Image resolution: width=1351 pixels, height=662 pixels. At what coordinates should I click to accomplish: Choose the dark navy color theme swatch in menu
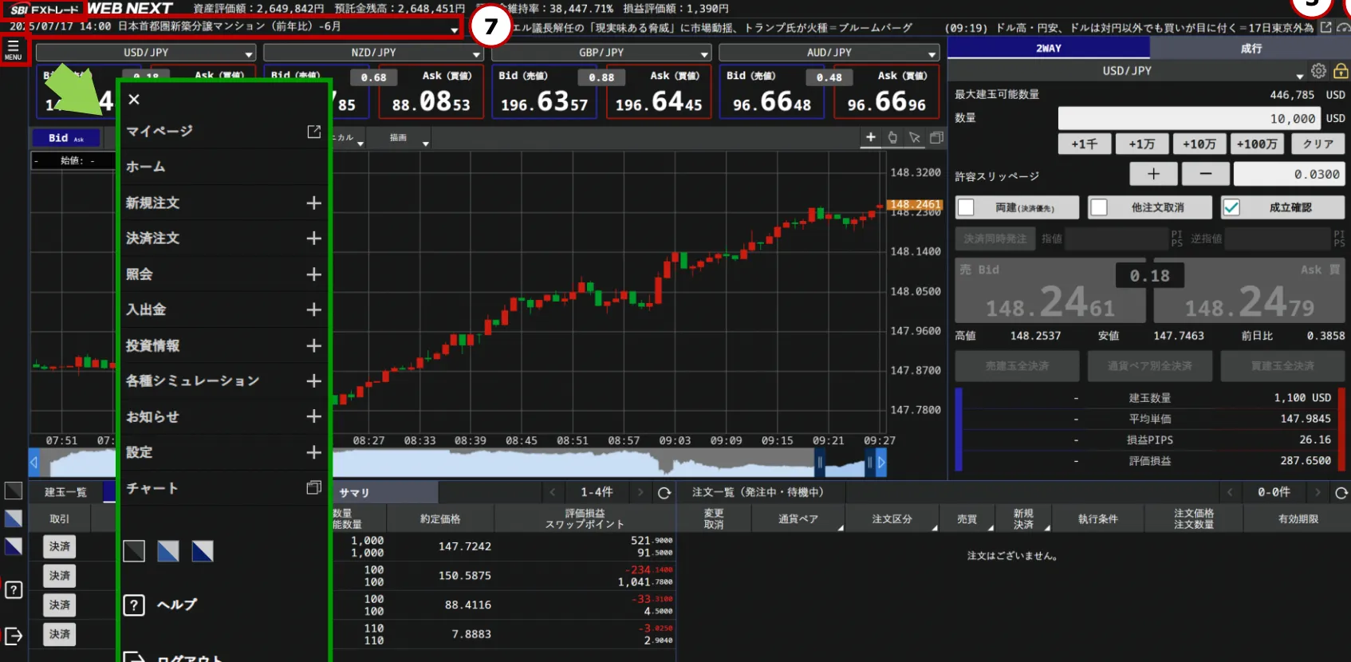(x=203, y=551)
